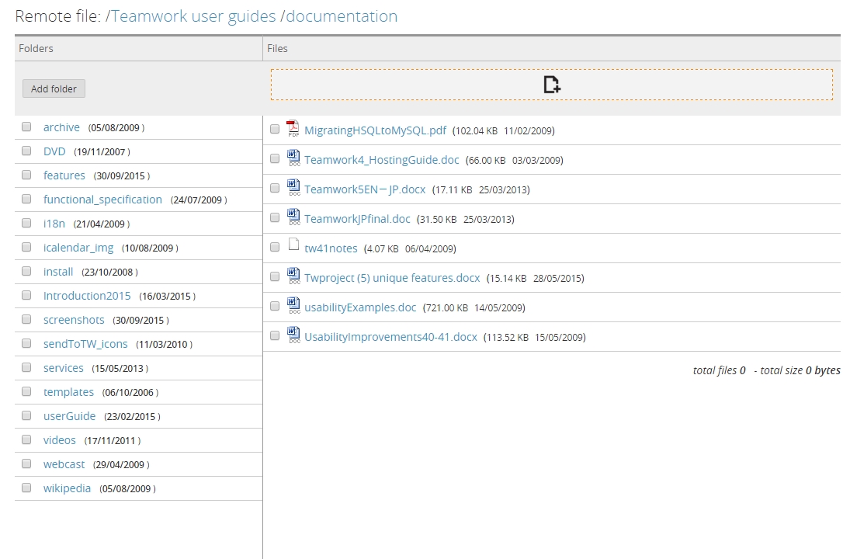Image resolution: width=850 pixels, height=559 pixels.
Task: Open the functional_specification folder
Action: [x=102, y=200]
